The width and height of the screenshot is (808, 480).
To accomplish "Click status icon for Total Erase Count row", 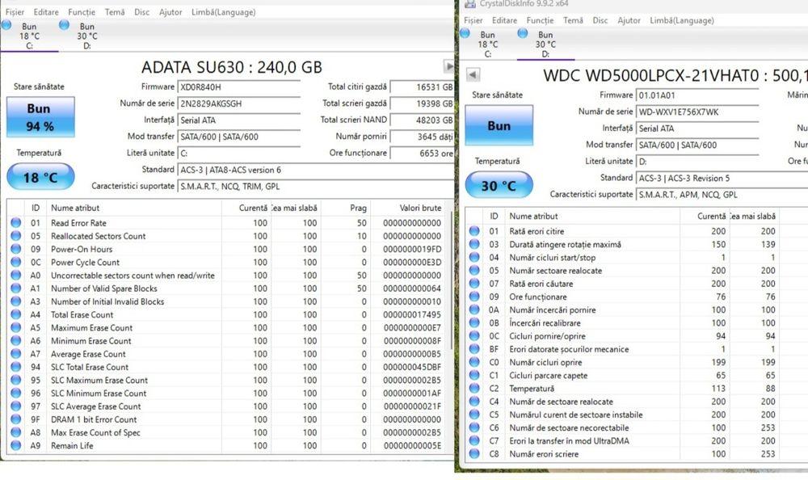I will click(x=16, y=314).
